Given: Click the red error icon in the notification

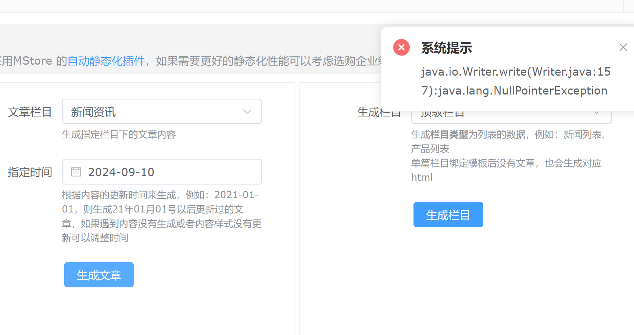Looking at the screenshot, I should (401, 48).
